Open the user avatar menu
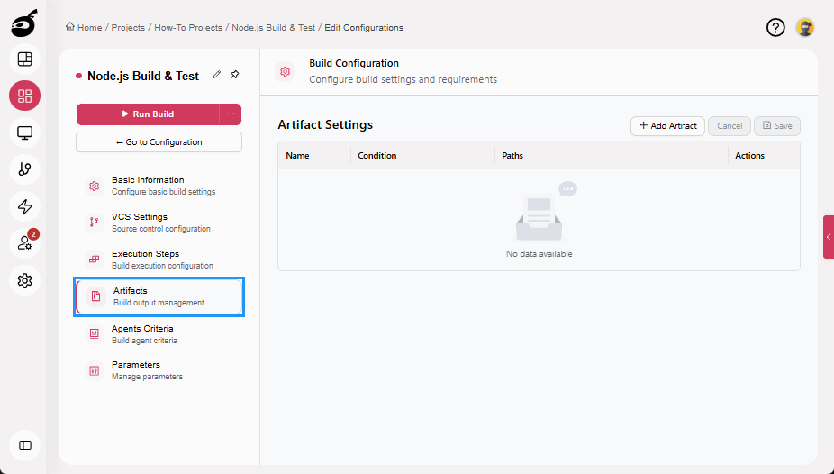Screen dimensions: 834x474 (805, 27)
